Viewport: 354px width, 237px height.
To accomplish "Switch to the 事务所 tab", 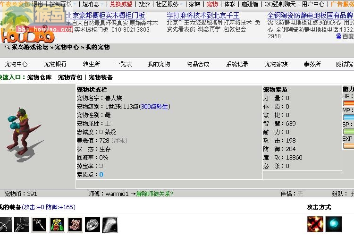I will tap(312, 64).
